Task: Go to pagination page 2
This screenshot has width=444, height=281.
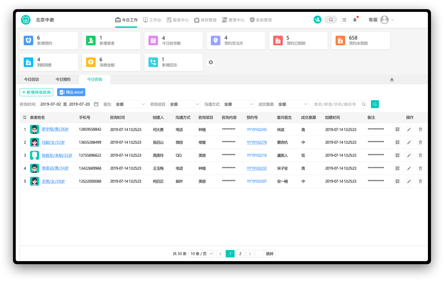Action: tap(240, 254)
